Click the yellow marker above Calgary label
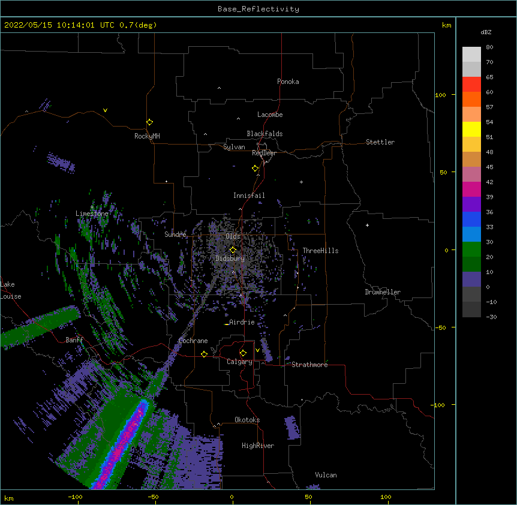Viewport: 517px width, 505px height. (x=243, y=353)
